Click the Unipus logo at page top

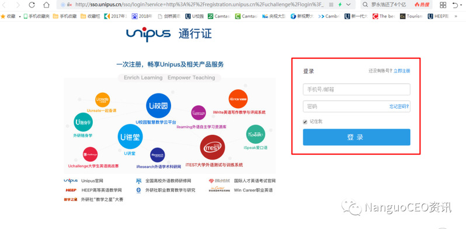[148, 34]
